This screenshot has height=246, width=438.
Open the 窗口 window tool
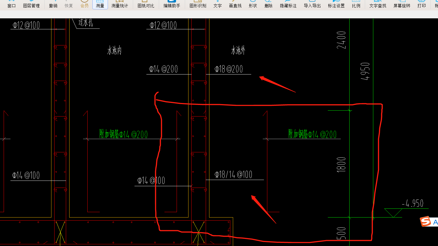tap(12, 4)
